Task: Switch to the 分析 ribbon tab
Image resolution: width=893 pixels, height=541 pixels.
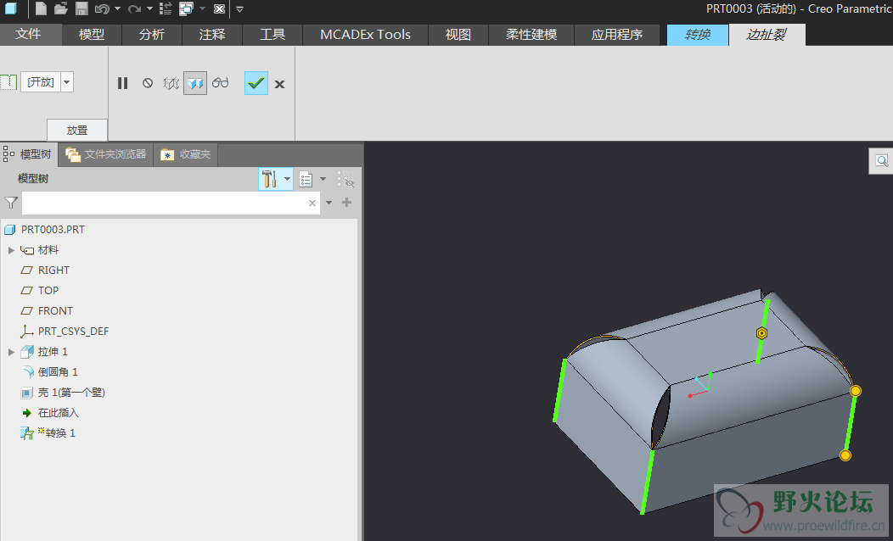Action: click(x=152, y=35)
